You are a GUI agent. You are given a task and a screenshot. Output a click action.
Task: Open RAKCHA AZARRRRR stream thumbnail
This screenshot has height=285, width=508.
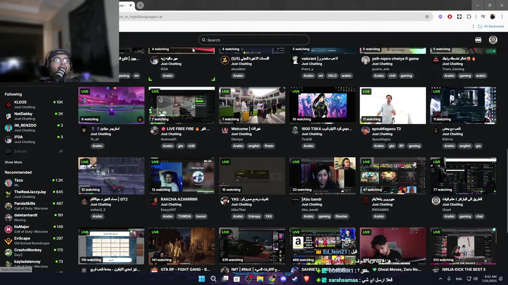182,176
